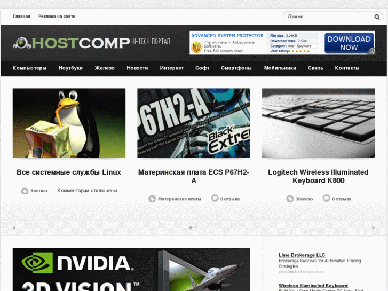Open the Новости navigation item
This screenshot has width=388, height=291.
click(137, 68)
